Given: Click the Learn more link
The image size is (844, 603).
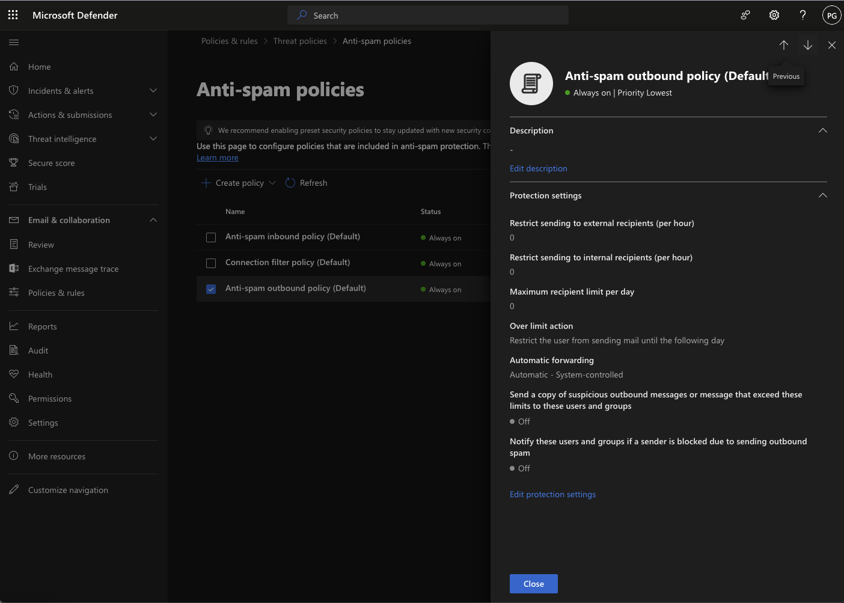Looking at the screenshot, I should 218,158.
